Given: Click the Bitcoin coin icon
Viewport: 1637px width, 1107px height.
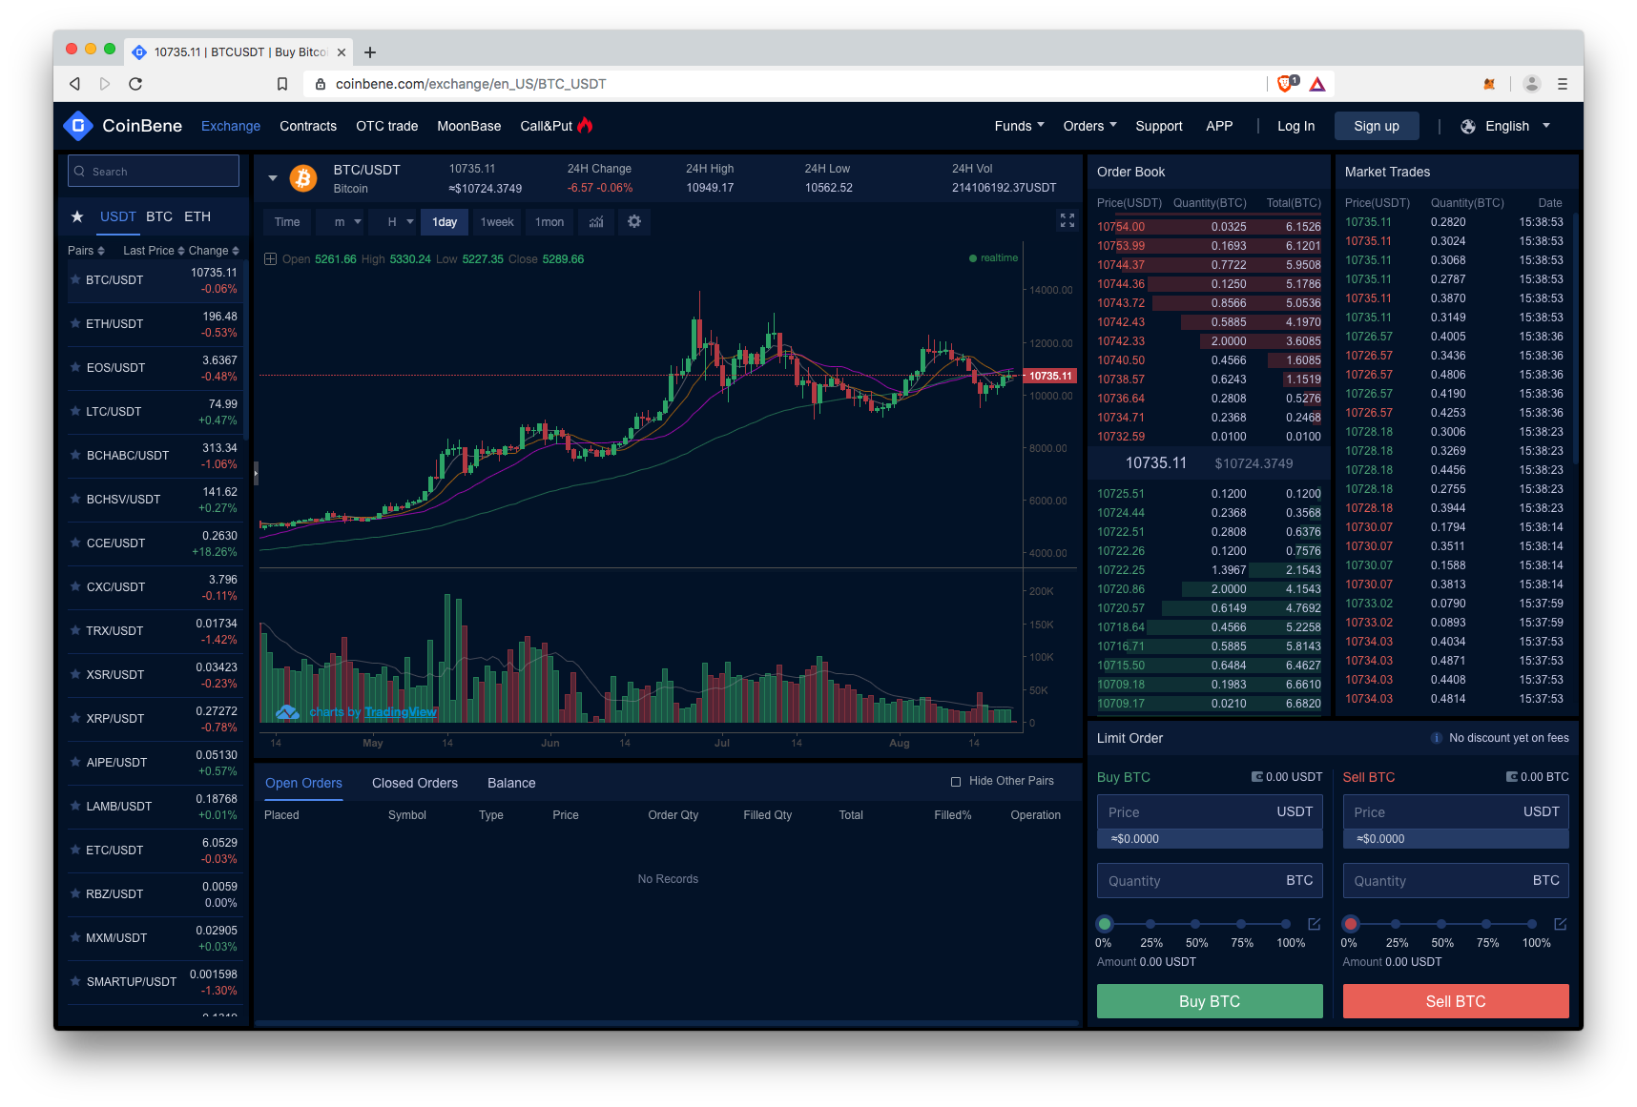Looking at the screenshot, I should 303,178.
